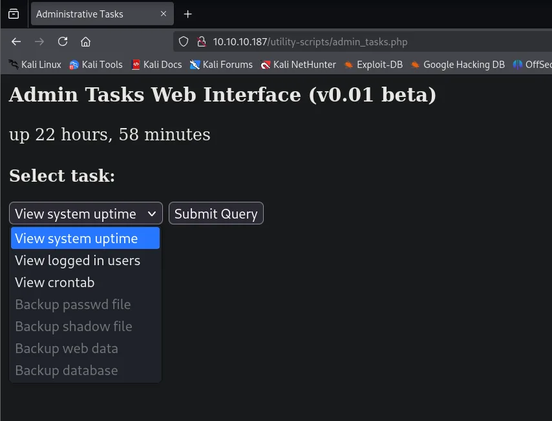Open a new browser tab
The width and height of the screenshot is (552, 421).
click(188, 14)
